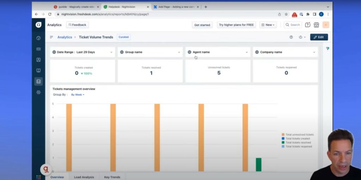Expand the Company name filter dropdown
The image size is (361, 180).
285,52
